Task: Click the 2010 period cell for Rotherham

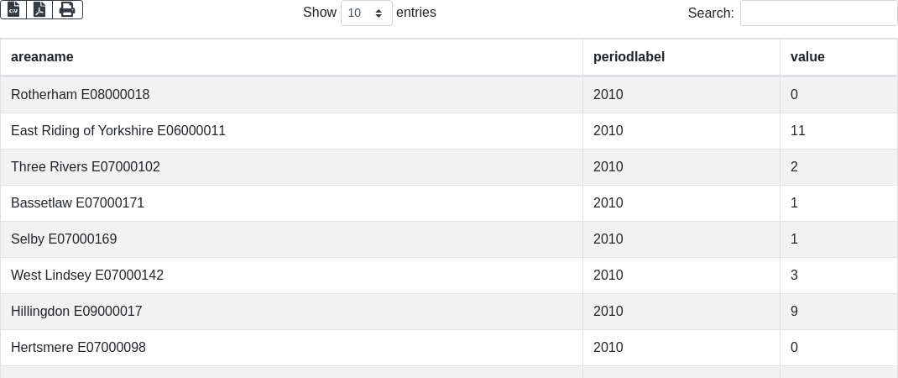Action: pos(608,95)
